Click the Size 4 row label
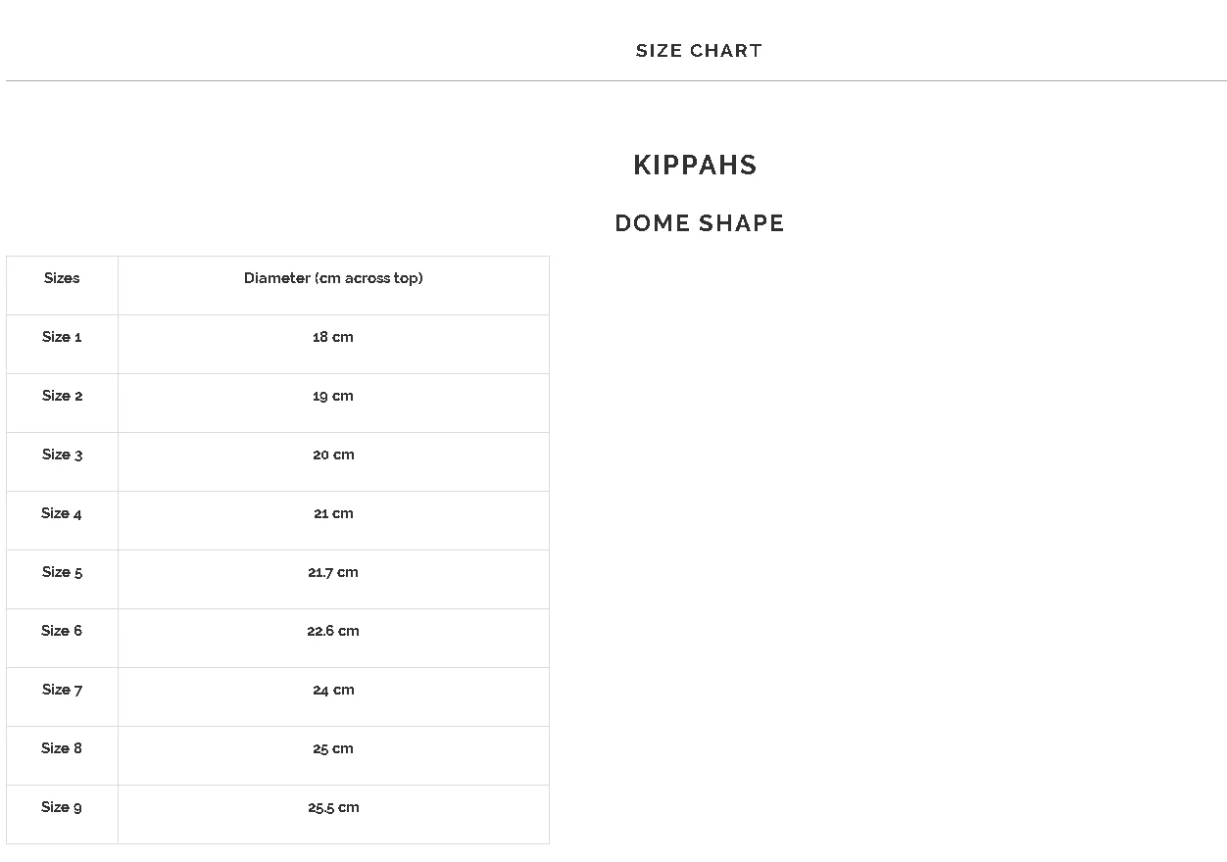The image size is (1227, 862). click(62, 513)
